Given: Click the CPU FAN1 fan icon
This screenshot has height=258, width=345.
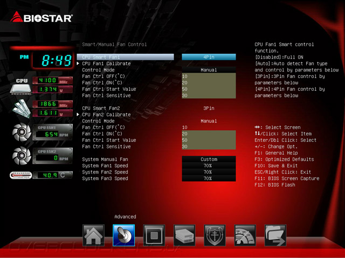Looking at the screenshot, I should [22, 132].
